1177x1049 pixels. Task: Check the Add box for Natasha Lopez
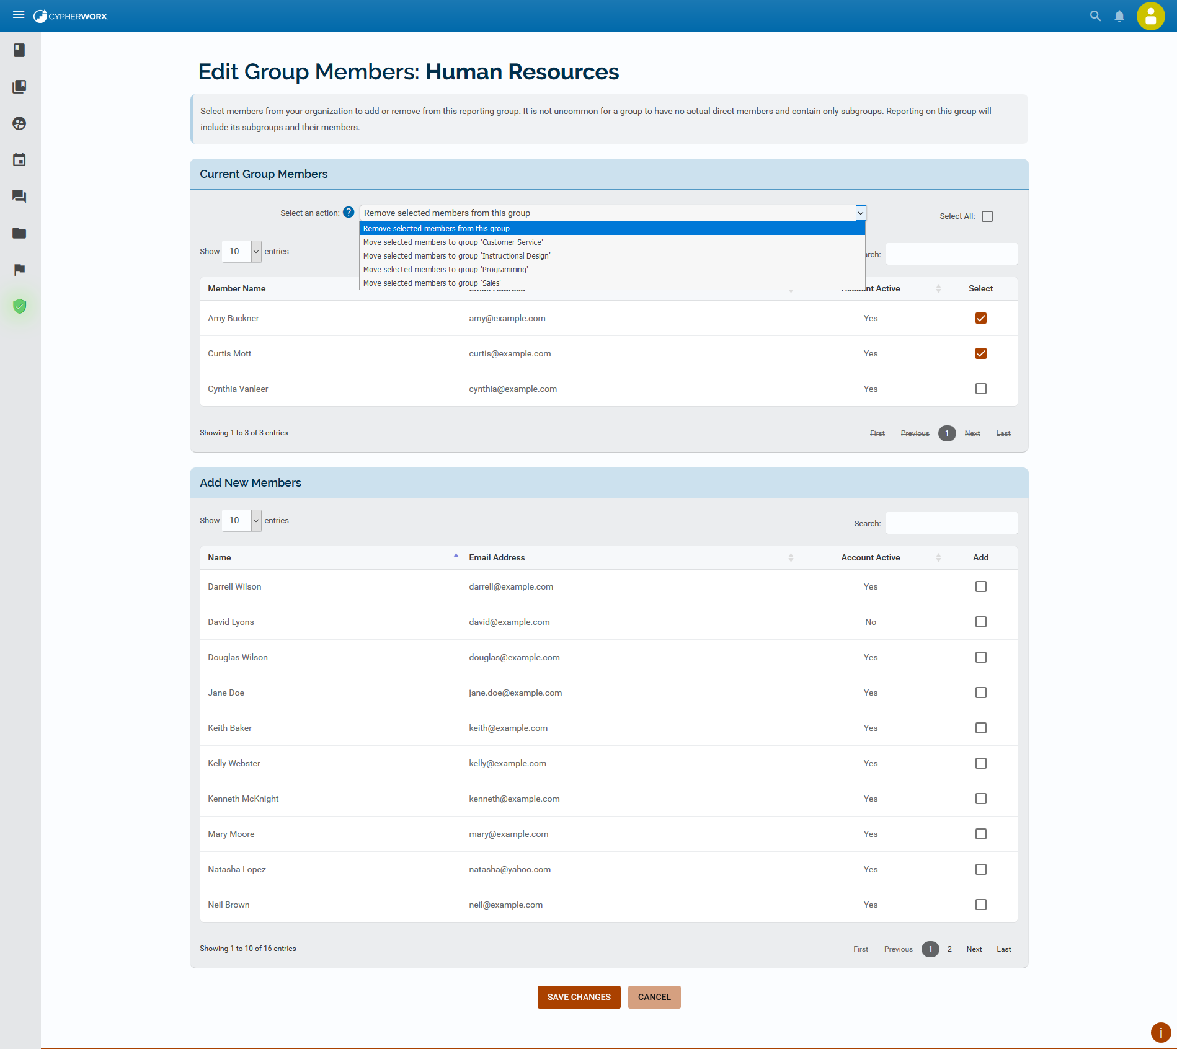pos(981,869)
